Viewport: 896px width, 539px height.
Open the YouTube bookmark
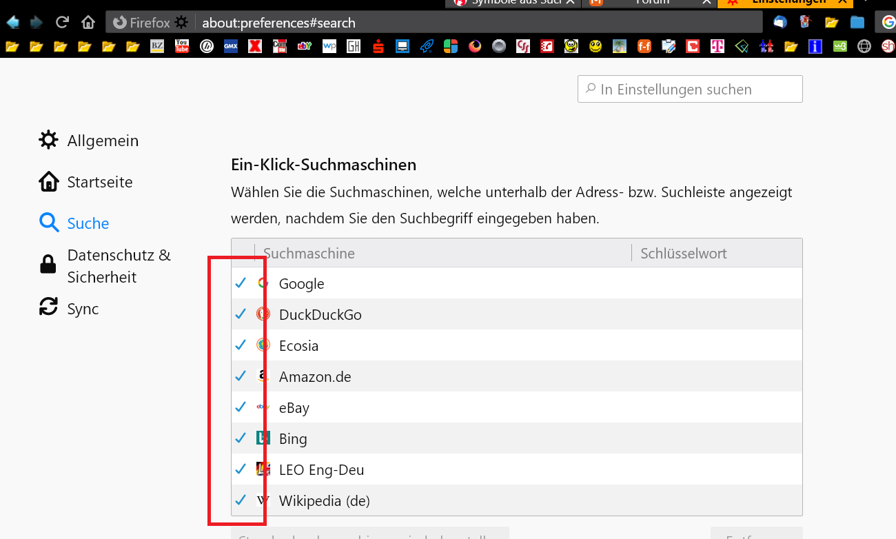pos(182,47)
